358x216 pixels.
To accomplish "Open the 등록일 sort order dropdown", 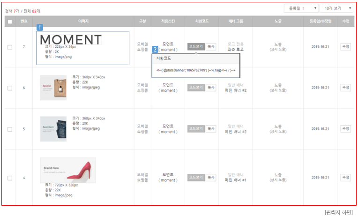I will pyautogui.click(x=301, y=8).
